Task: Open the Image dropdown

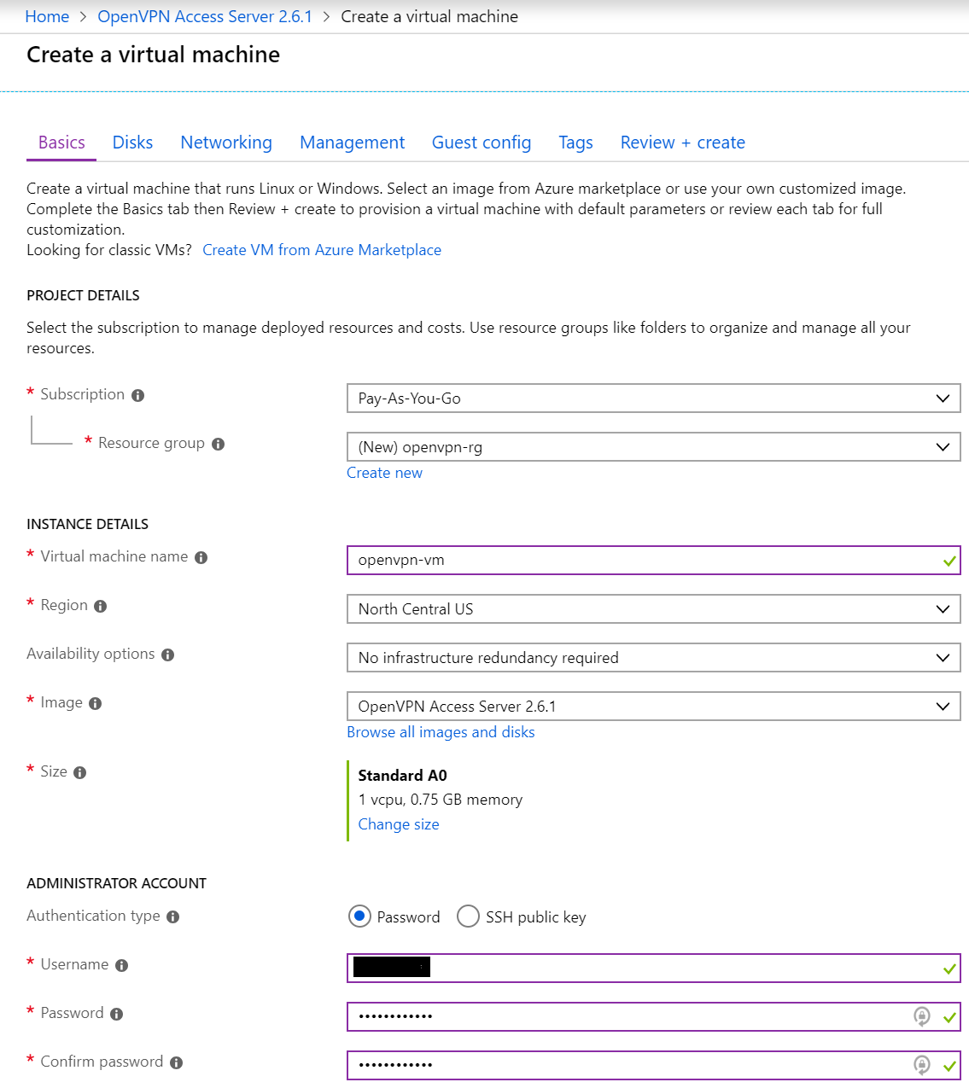Action: coord(654,707)
